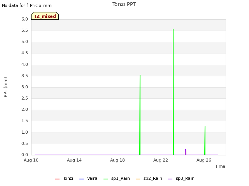Toggle the Vaira legend entry
The image size is (249, 186).
(88, 179)
